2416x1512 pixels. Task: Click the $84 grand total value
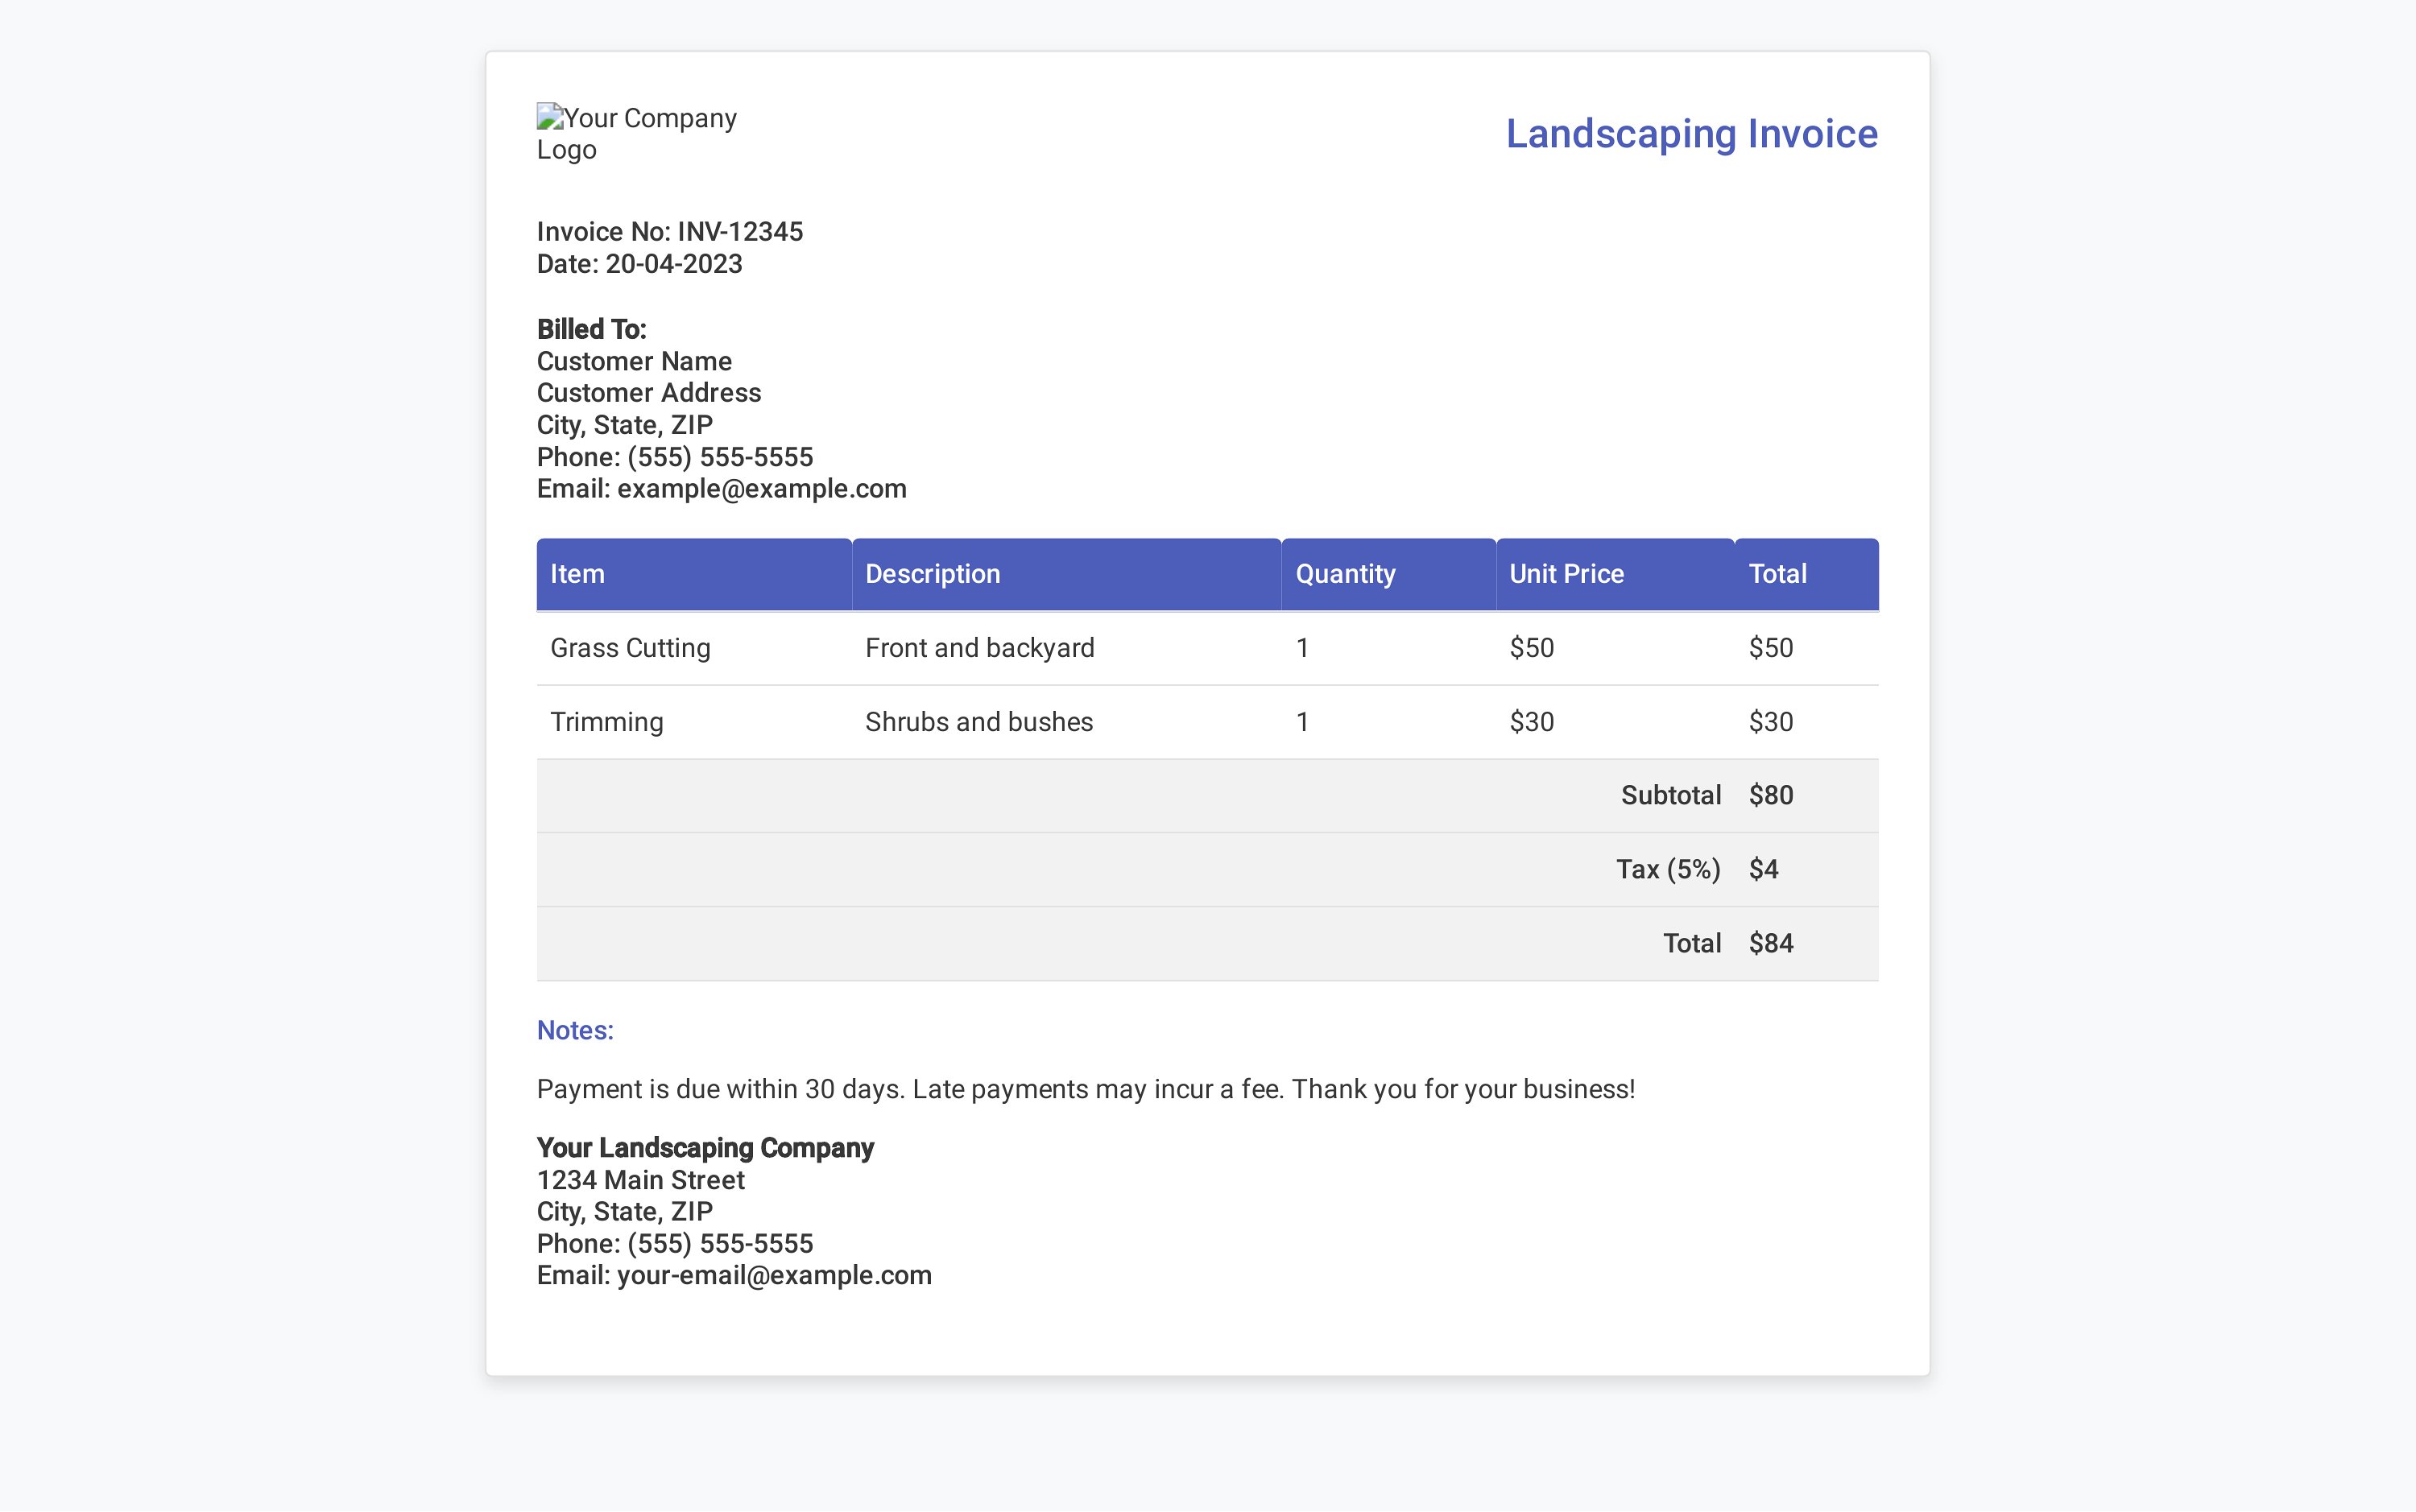(1771, 944)
